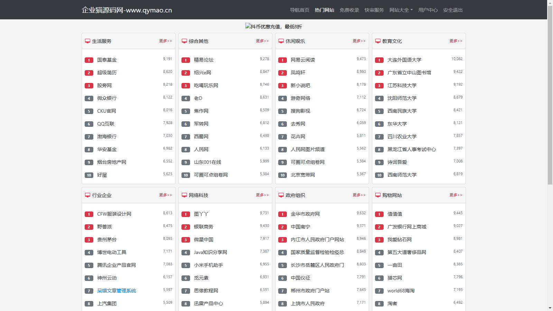This screenshot has height=311, width=553.
Task: Go to 用户中心 in the navbar
Action: pos(428,10)
